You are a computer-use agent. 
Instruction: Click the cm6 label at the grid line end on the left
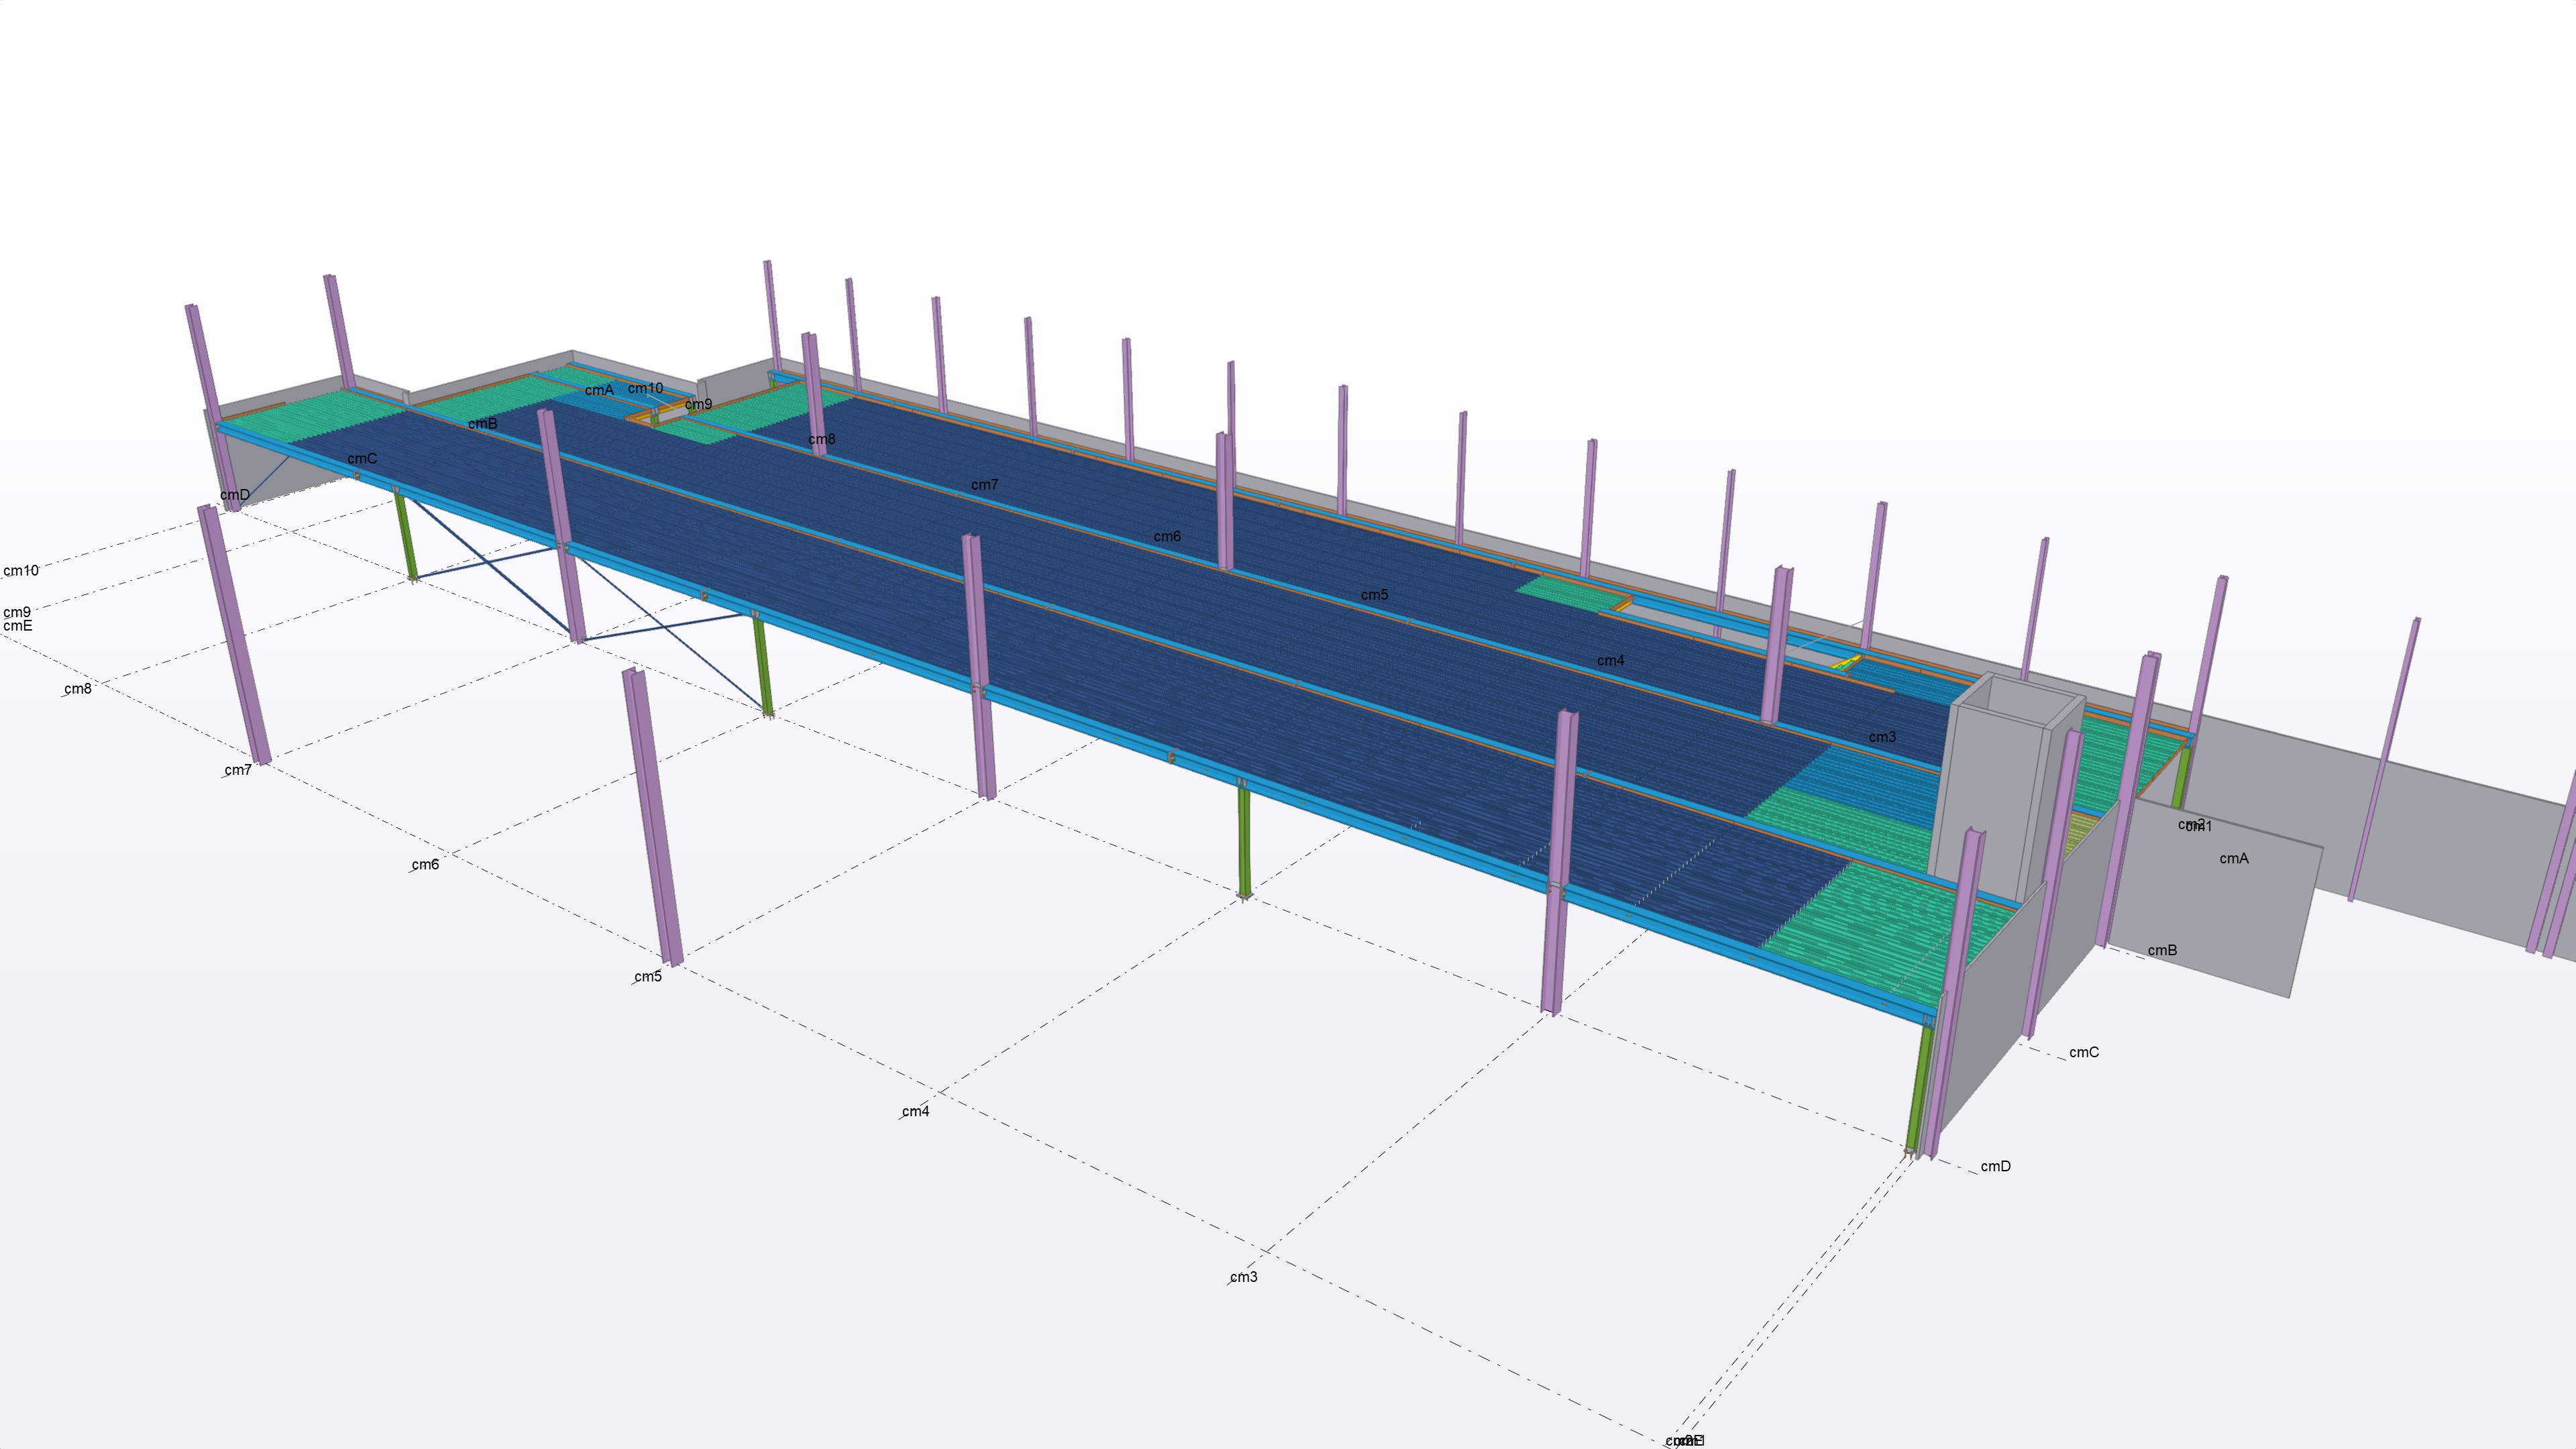tap(425, 864)
